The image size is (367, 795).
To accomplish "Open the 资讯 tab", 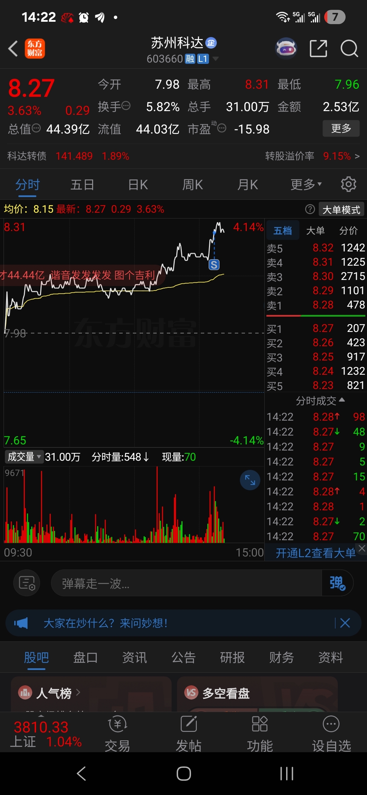I will click(x=135, y=658).
